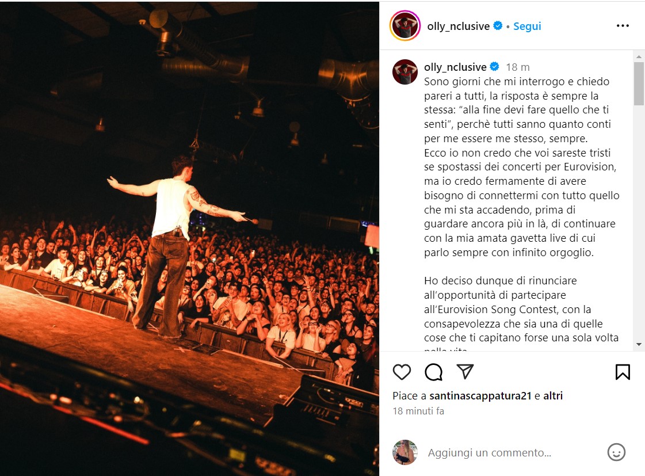Screen dimensions: 645x476
Task: Open santinascappatura21 profile link
Action: 480,396
